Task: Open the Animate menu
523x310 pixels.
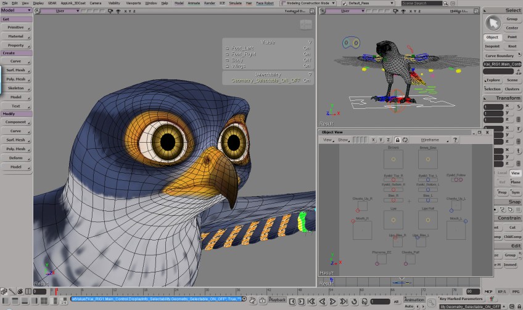Action: 194,3
